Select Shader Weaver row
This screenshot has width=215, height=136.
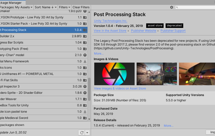click(x=44, y=99)
